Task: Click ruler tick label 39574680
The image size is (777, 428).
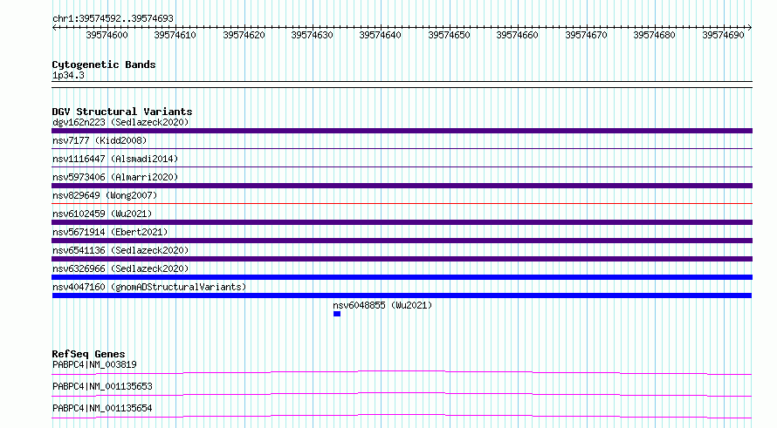Action: tap(654, 35)
